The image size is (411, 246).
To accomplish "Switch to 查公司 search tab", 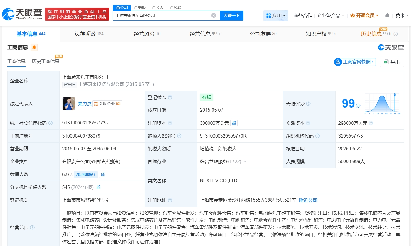I will click(122, 8).
